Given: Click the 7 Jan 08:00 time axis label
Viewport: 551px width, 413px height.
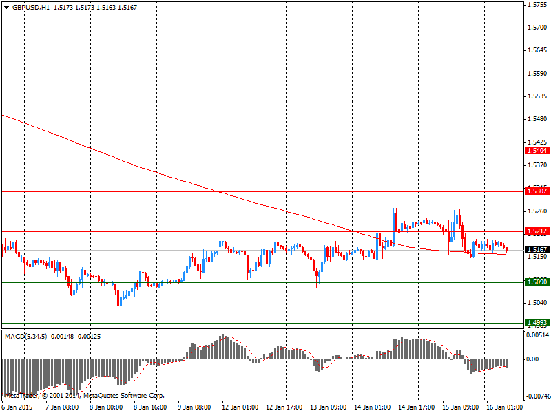Looking at the screenshot, I should tap(62, 407).
